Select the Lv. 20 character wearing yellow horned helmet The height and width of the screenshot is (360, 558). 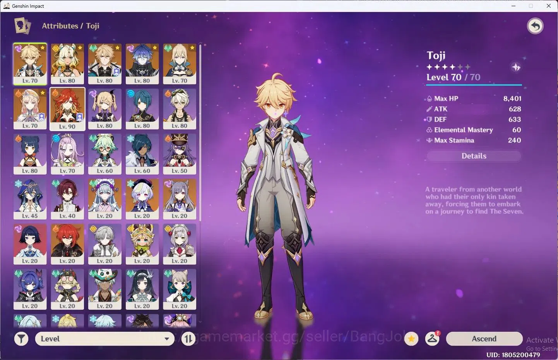point(142,244)
